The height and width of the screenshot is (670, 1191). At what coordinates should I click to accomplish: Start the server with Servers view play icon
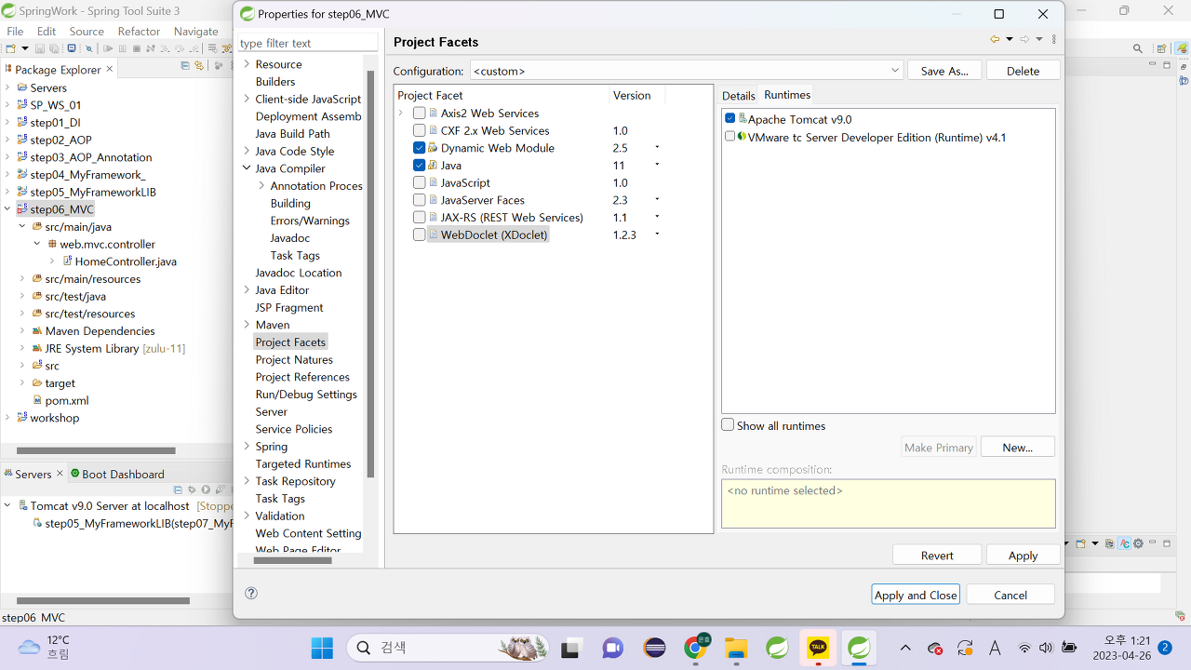click(x=206, y=489)
